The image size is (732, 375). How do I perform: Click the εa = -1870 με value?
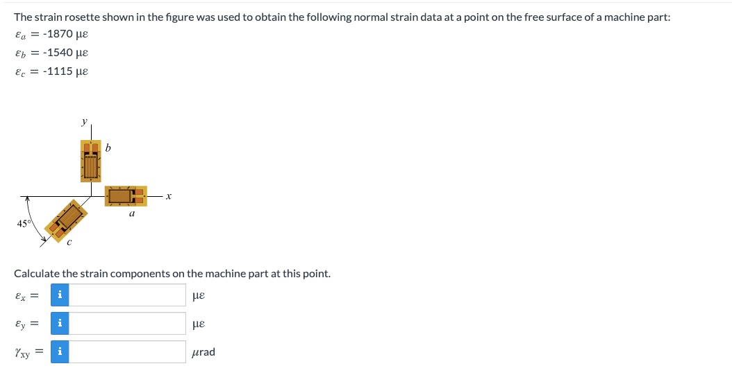[x=51, y=34]
